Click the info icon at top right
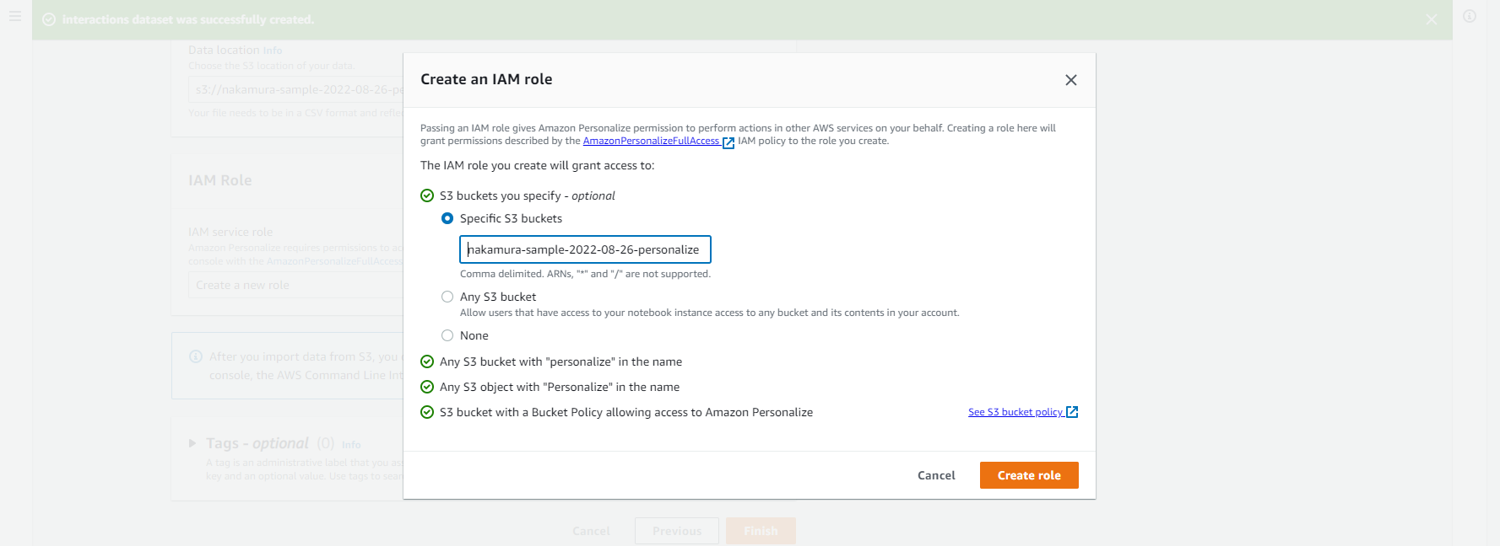 point(1470,16)
